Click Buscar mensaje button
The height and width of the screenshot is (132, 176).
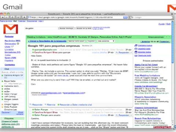(66, 28)
